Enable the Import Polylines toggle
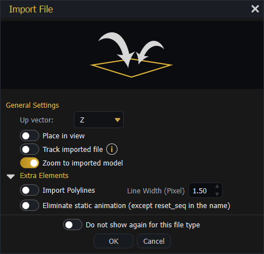 click(30, 190)
